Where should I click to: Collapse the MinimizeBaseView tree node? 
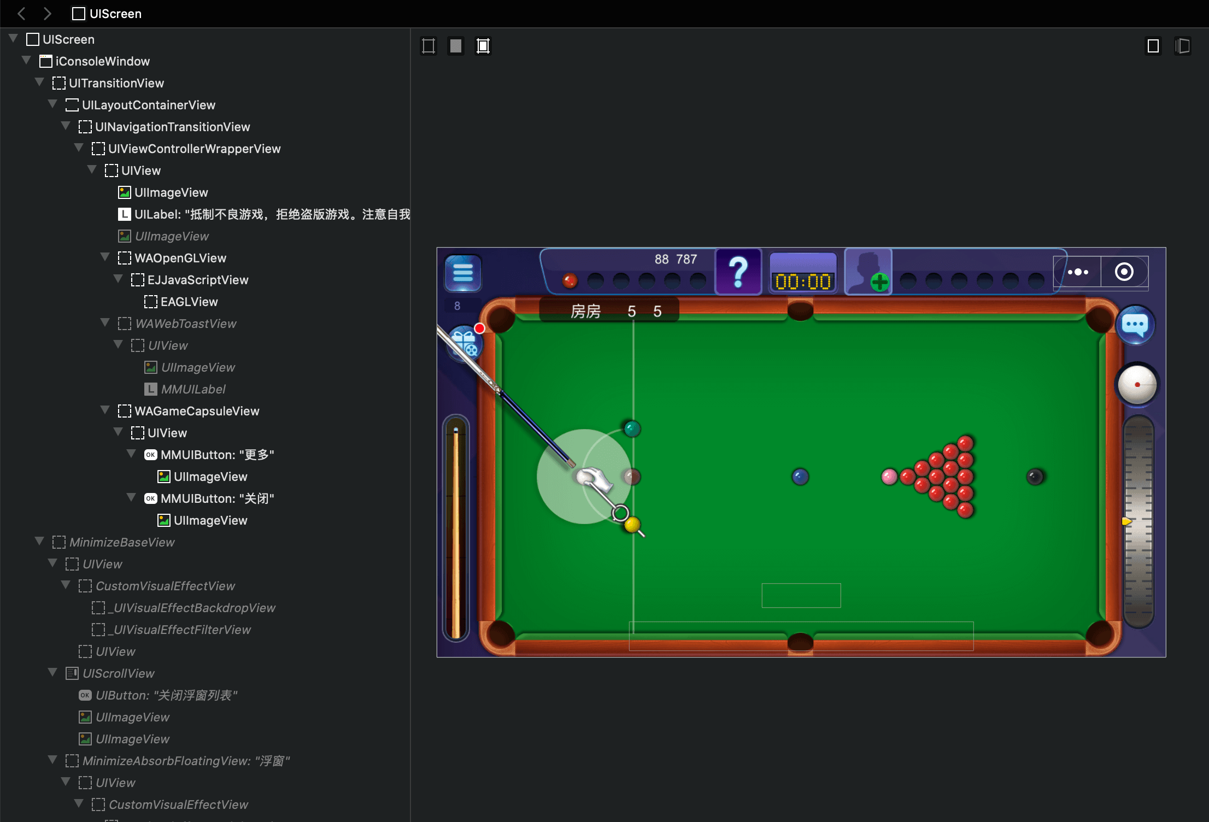tap(39, 542)
